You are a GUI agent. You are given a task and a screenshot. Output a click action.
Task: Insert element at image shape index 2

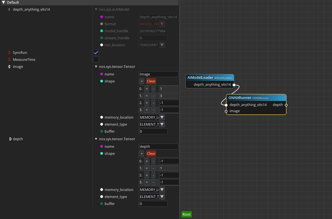point(147,103)
